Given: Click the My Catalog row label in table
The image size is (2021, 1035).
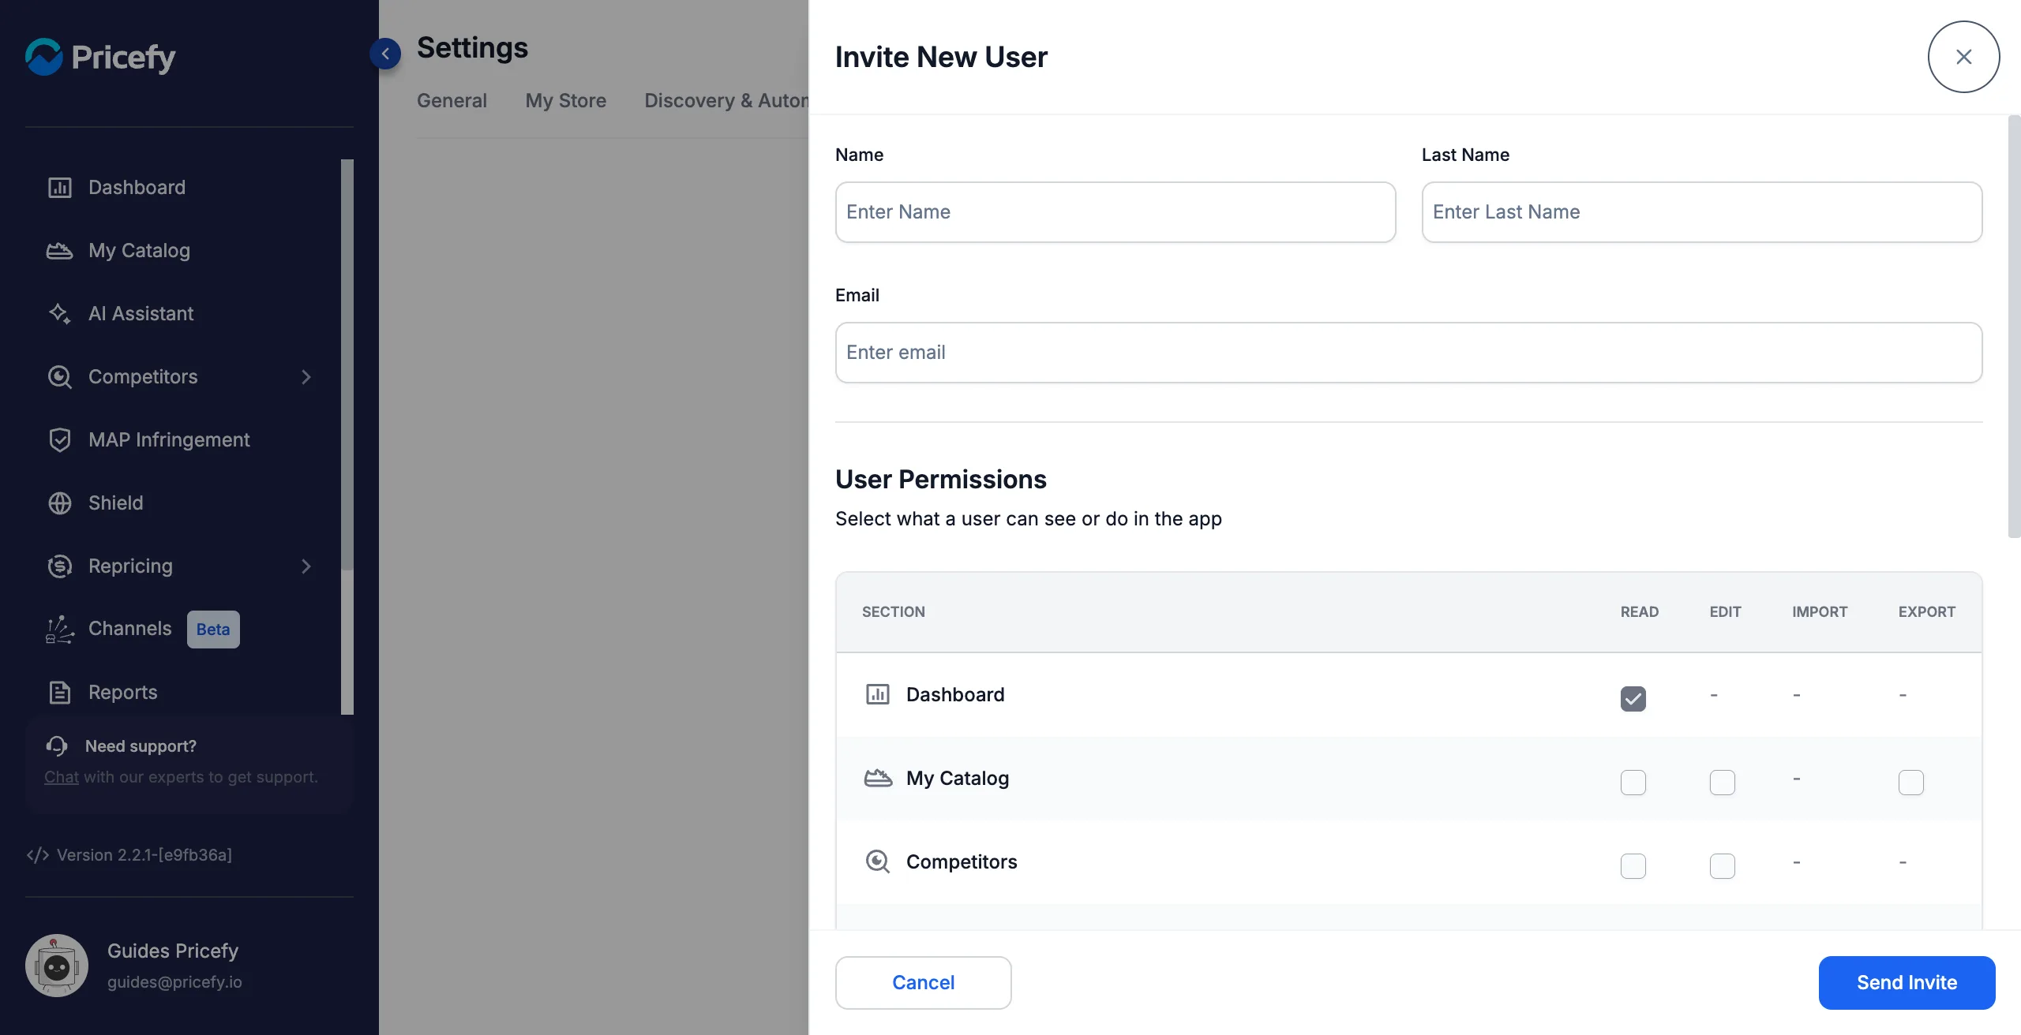Looking at the screenshot, I should click(x=958, y=779).
